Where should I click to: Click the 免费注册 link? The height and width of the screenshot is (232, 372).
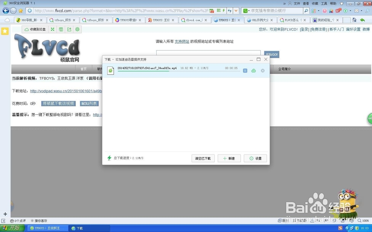[x=318, y=29]
